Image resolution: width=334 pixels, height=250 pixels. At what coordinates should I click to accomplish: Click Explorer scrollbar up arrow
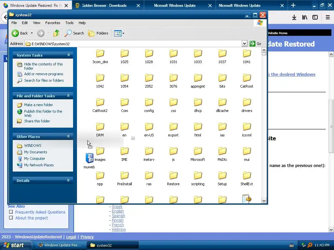pos(264,50)
